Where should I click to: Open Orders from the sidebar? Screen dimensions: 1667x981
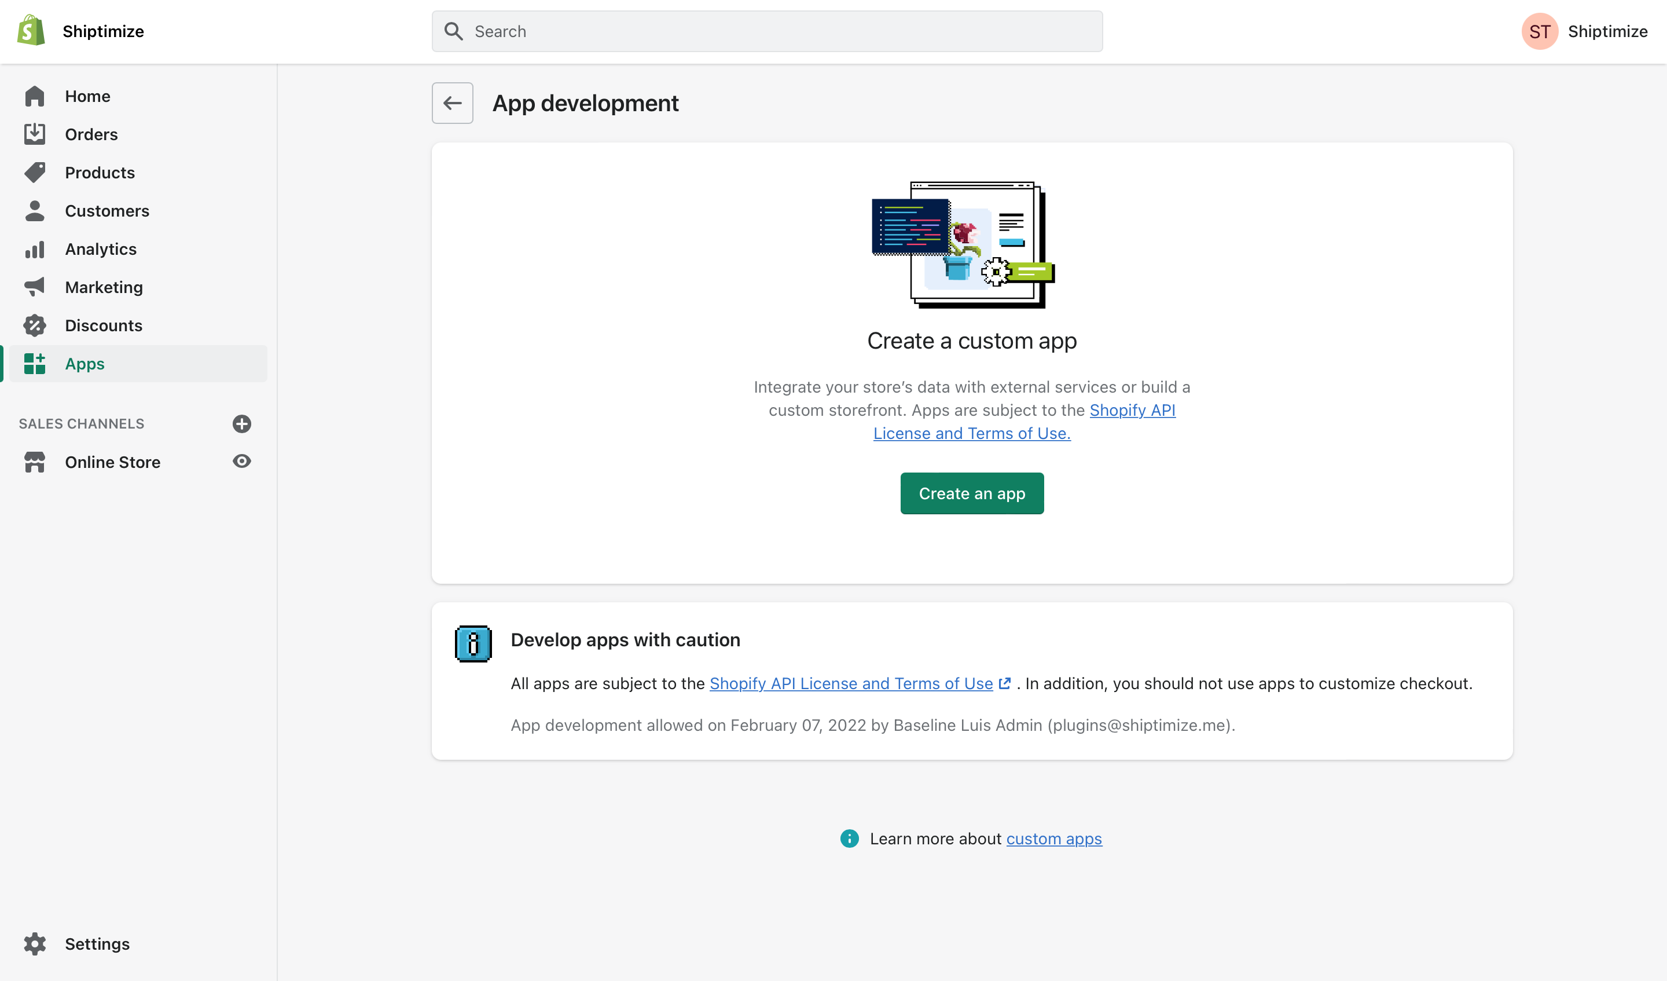pyautogui.click(x=91, y=134)
